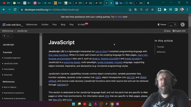Click the sidebar vertical scrollbar
The image size is (191, 107).
click(41, 61)
